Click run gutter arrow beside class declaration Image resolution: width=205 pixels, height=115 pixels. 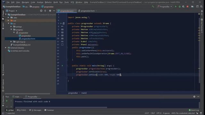tap(61, 23)
